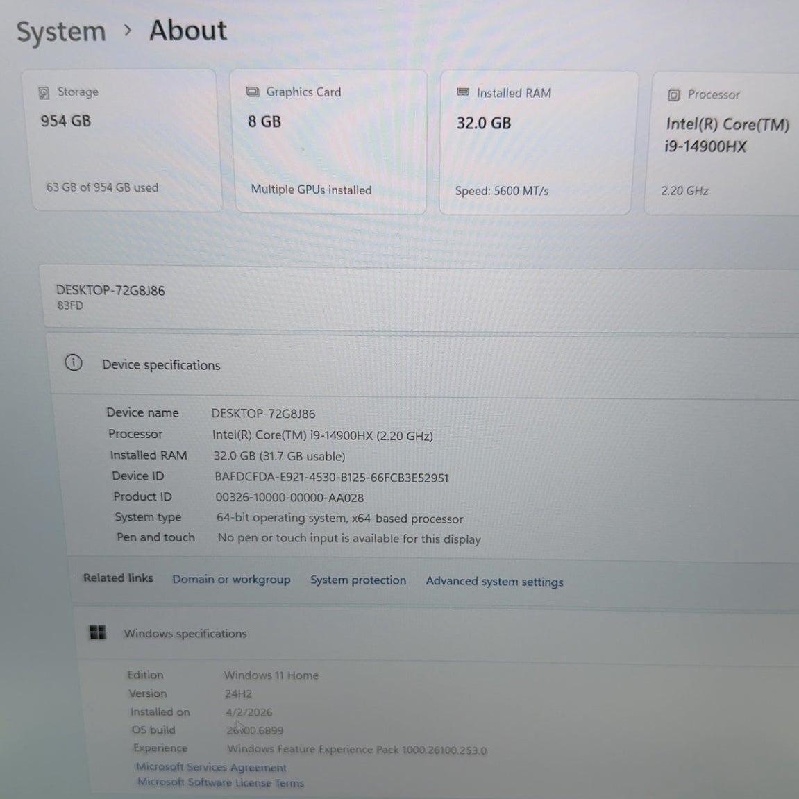Click 63 GB of 954 GB used text
The height and width of the screenshot is (799, 799).
102,187
